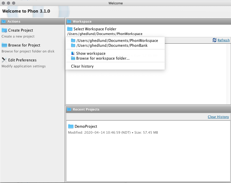This screenshot has height=183, width=231.
Task: Click the folder icon beside the PhonBank path
Action: 73,45
